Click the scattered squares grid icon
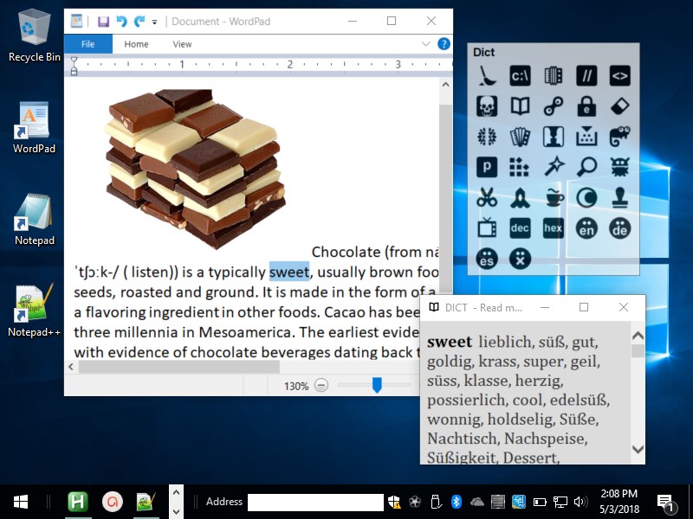 (520, 167)
